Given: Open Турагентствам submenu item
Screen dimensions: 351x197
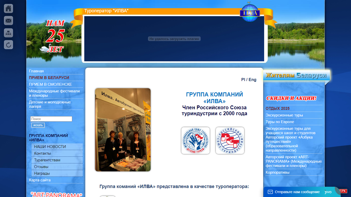Looking at the screenshot, I should (x=47, y=160).
